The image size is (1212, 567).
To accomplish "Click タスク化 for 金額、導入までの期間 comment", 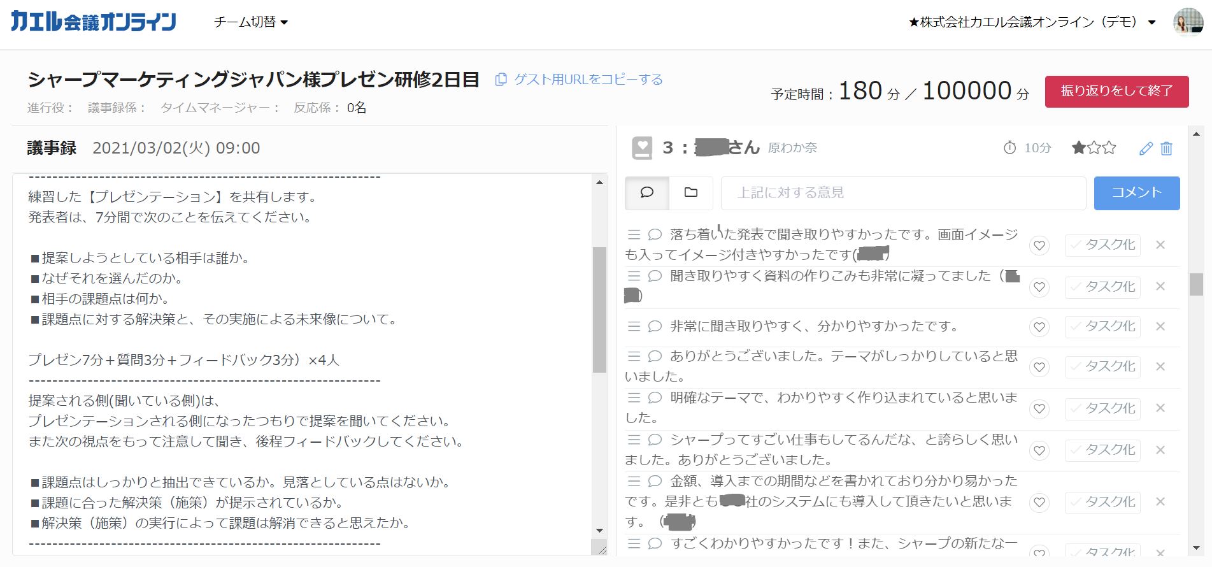I will pyautogui.click(x=1102, y=503).
